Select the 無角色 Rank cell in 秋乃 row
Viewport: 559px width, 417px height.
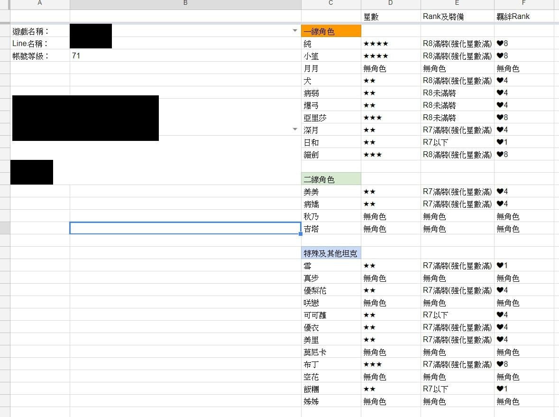458,216
